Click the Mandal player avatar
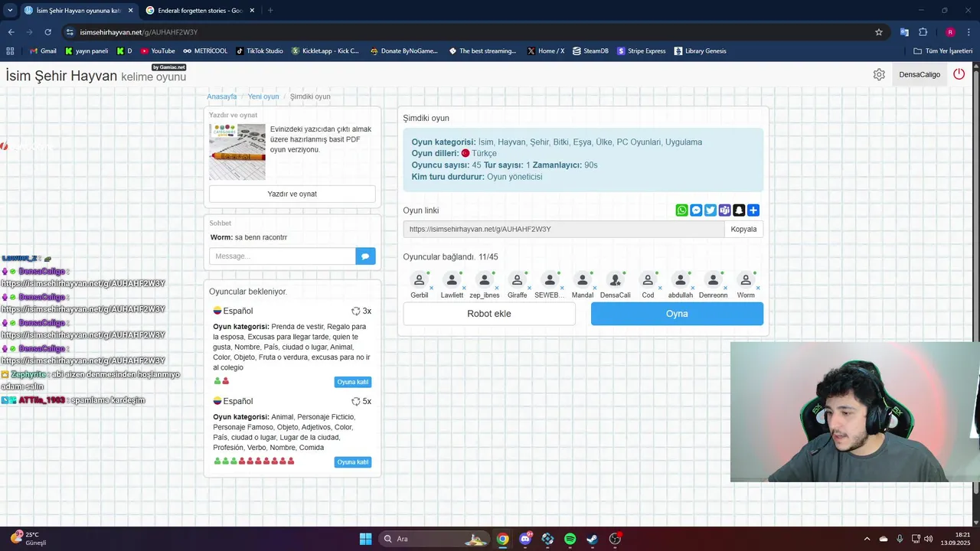Image resolution: width=980 pixels, height=551 pixels. [x=583, y=280]
